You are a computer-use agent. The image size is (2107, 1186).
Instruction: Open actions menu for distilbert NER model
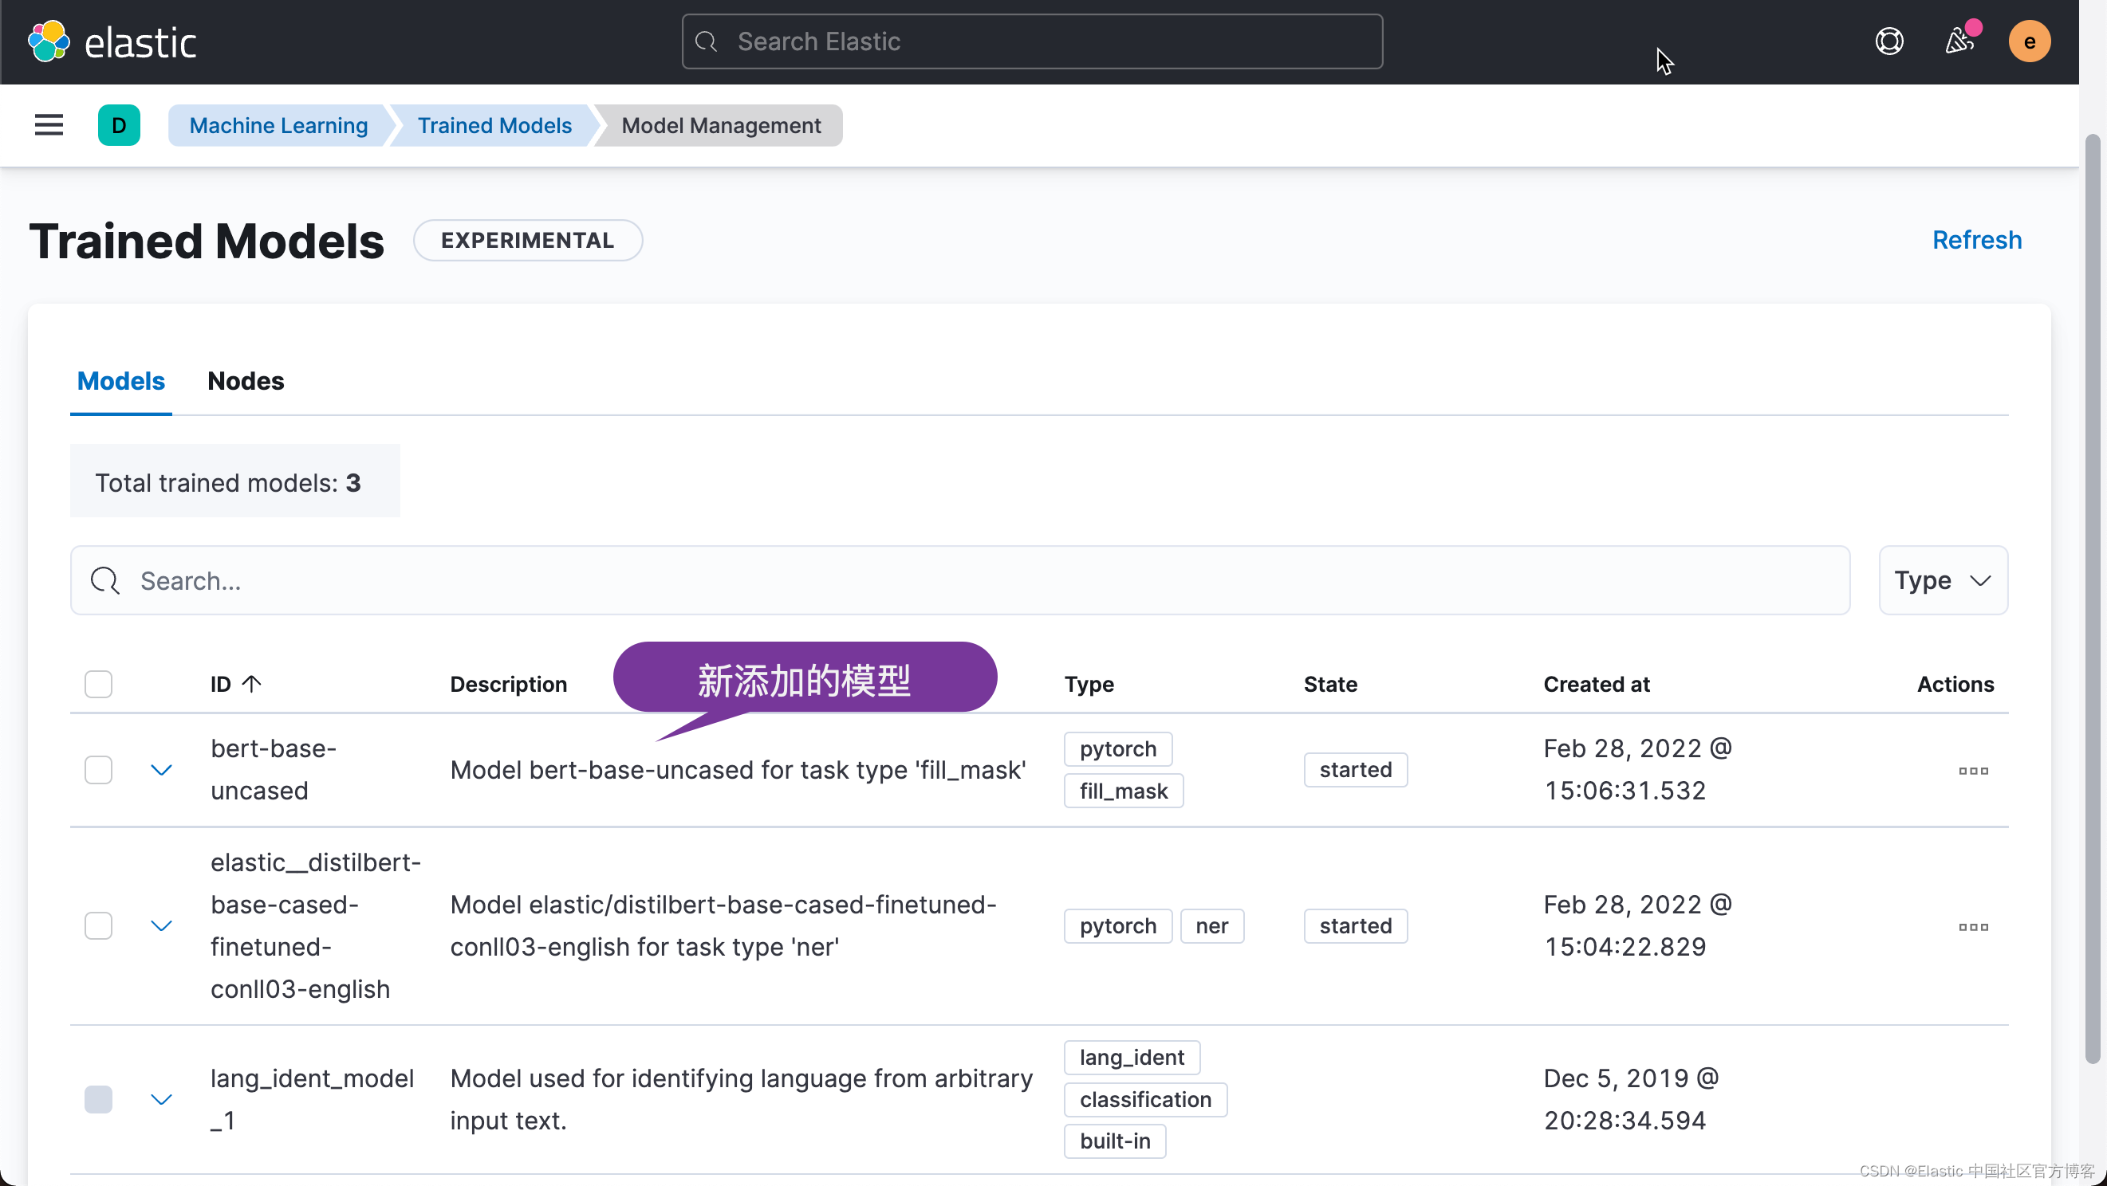click(1972, 927)
